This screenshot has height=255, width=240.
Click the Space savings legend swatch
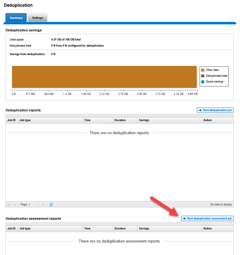(203, 82)
